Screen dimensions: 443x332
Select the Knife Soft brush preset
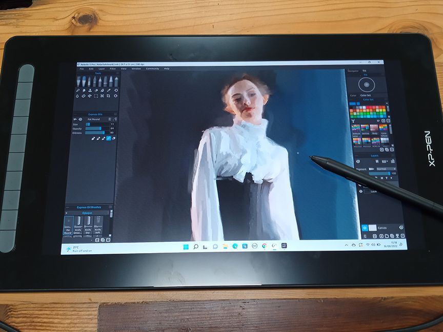pos(98,225)
